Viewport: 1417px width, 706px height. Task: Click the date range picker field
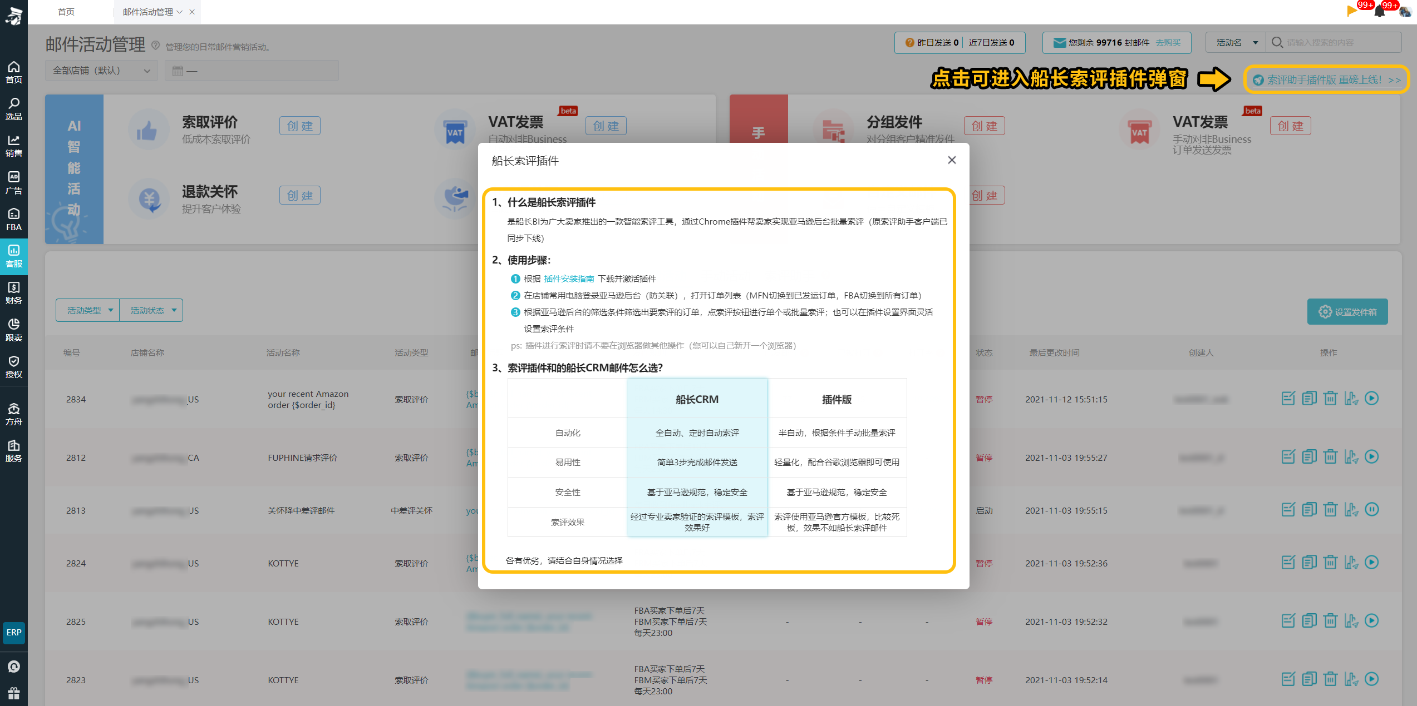tap(252, 71)
